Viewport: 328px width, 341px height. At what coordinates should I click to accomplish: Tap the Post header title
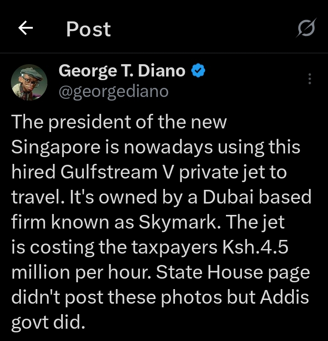tap(88, 29)
